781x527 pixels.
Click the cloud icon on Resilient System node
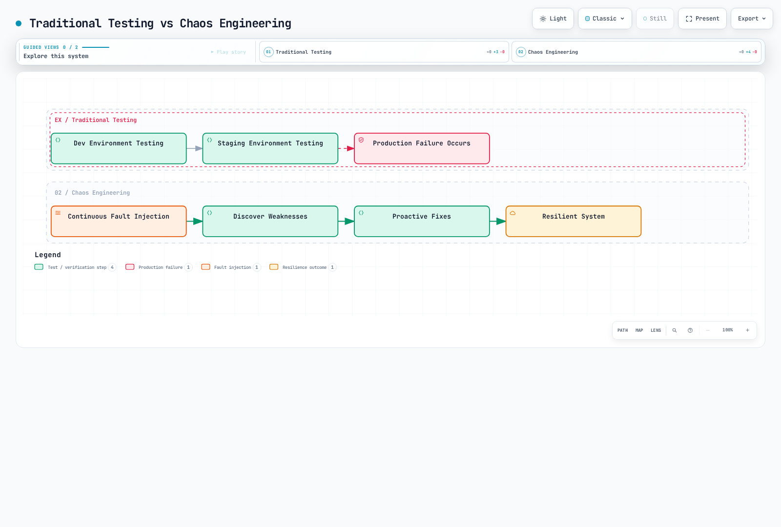pyautogui.click(x=513, y=213)
